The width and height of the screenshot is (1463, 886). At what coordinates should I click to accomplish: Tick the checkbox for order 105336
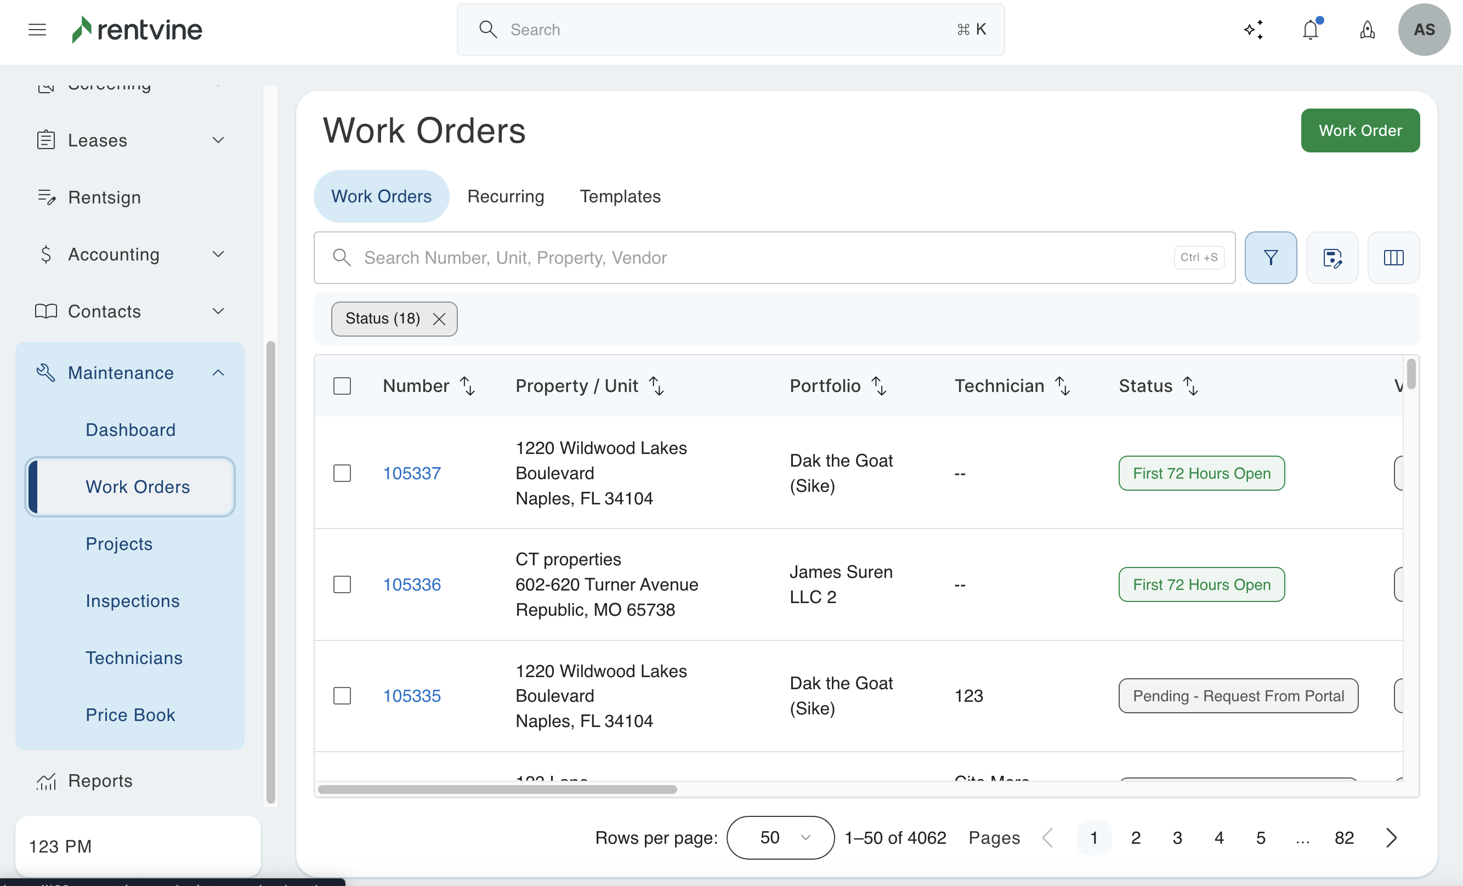[x=342, y=584]
